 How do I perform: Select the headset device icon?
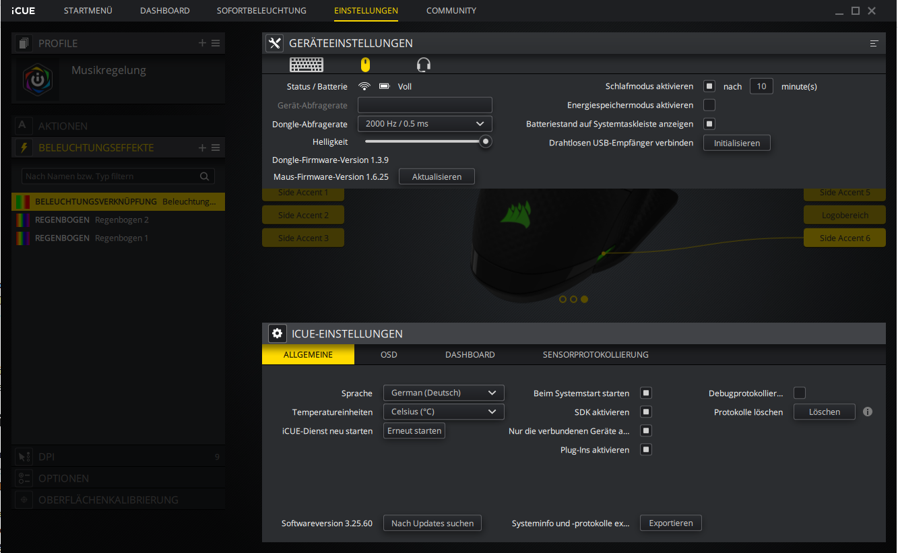423,65
